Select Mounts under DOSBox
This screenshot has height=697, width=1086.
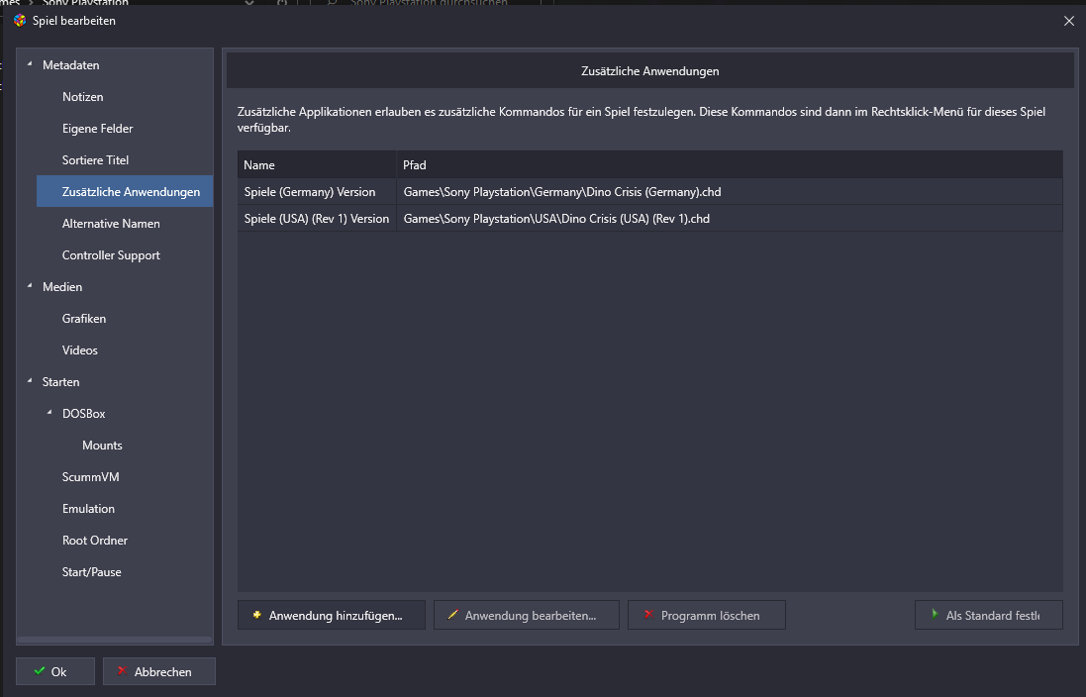tap(102, 446)
